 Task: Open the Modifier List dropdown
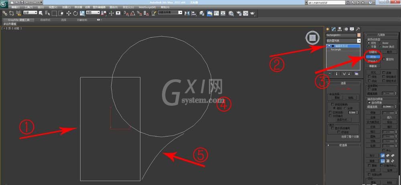(x=343, y=40)
